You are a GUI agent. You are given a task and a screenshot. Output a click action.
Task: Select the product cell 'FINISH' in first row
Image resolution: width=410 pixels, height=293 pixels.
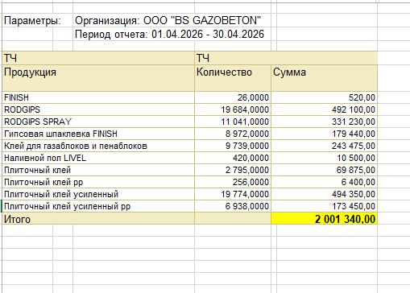coord(98,97)
